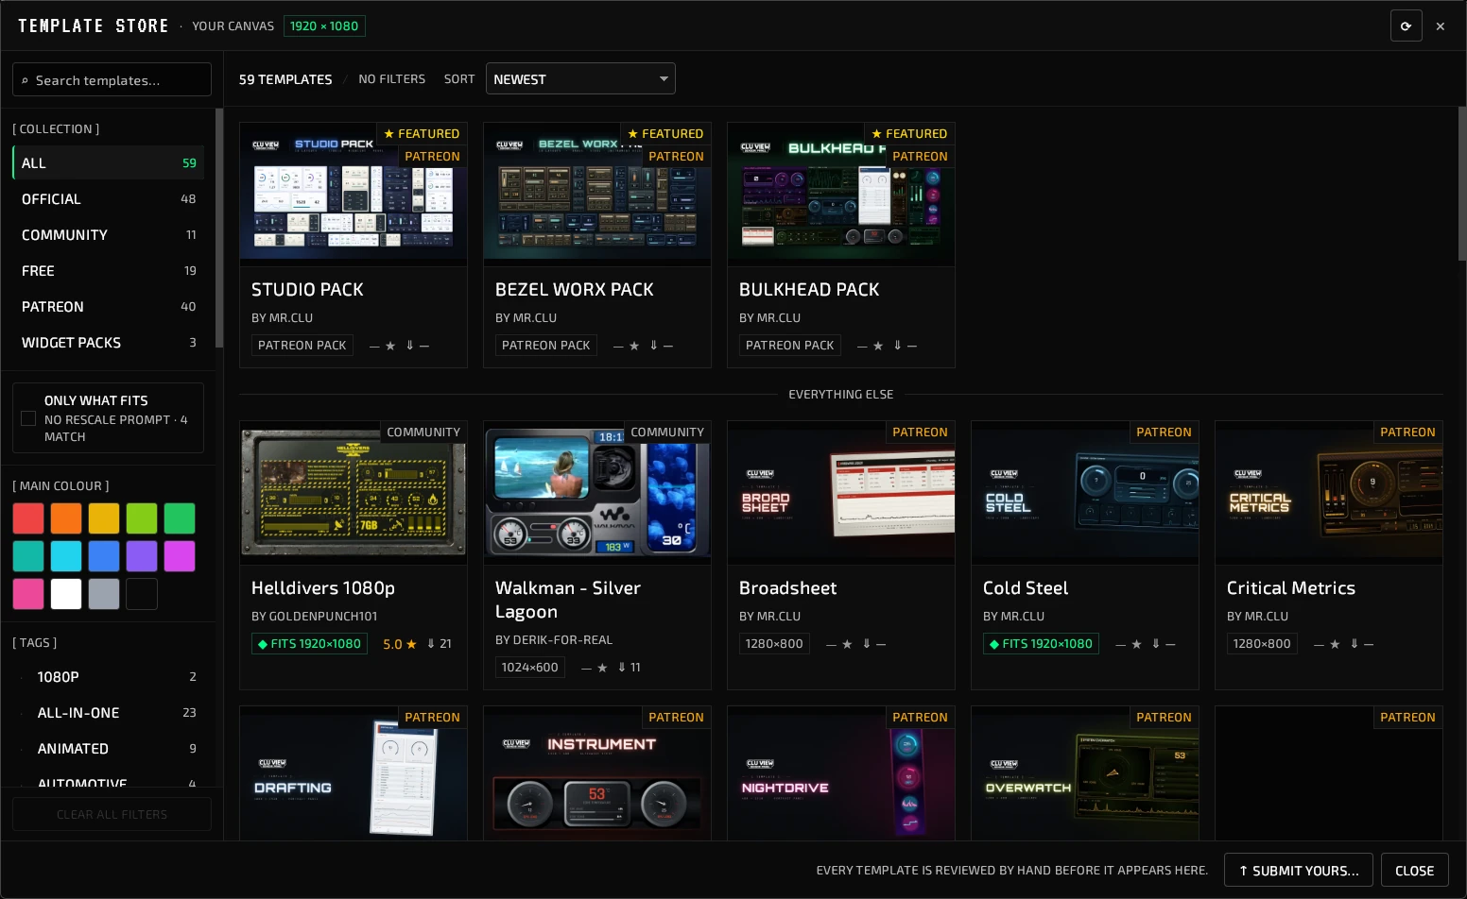Pick the orange main colour swatch
The height and width of the screenshot is (899, 1467).
click(66, 518)
